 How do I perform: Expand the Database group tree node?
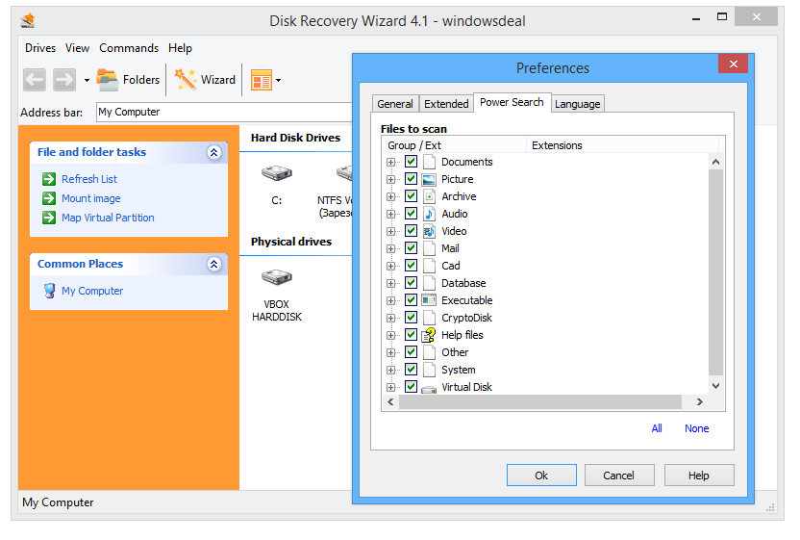(390, 284)
